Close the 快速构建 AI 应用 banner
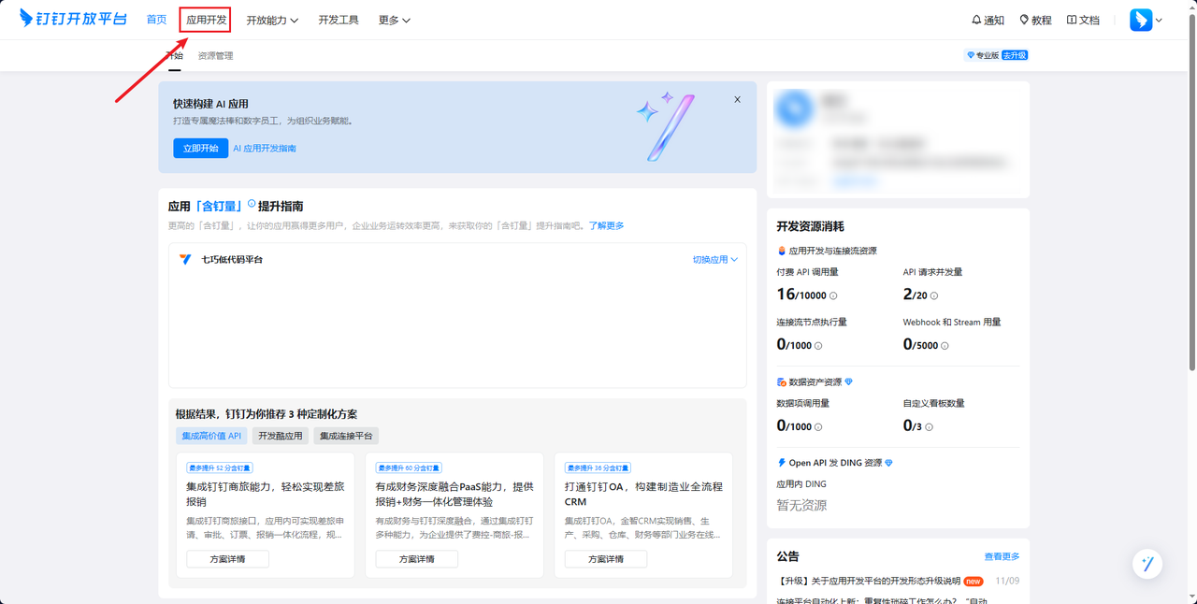The height and width of the screenshot is (604, 1197). pos(737,99)
